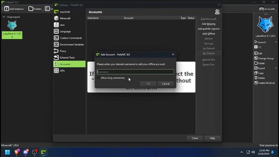The width and height of the screenshot is (279, 157).
Task: Open volume control in system tray
Action: 253,152
